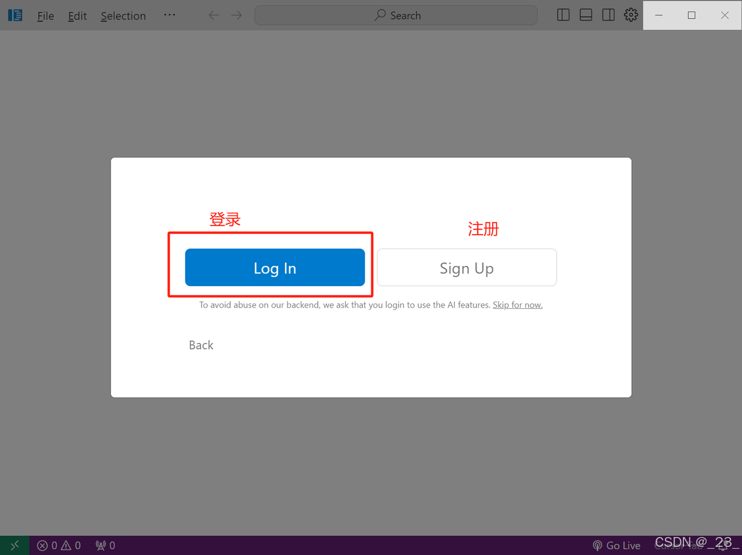Follow the 'Skip for now' link
742x555 pixels.
[x=517, y=305]
